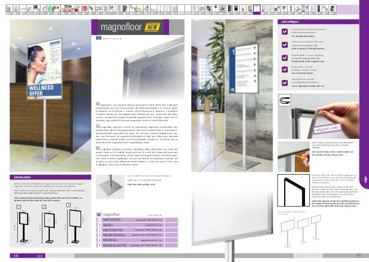The width and height of the screenshot is (369, 262).
Task: Open the last thumbnail in the page strip
Action: click(332, 9)
